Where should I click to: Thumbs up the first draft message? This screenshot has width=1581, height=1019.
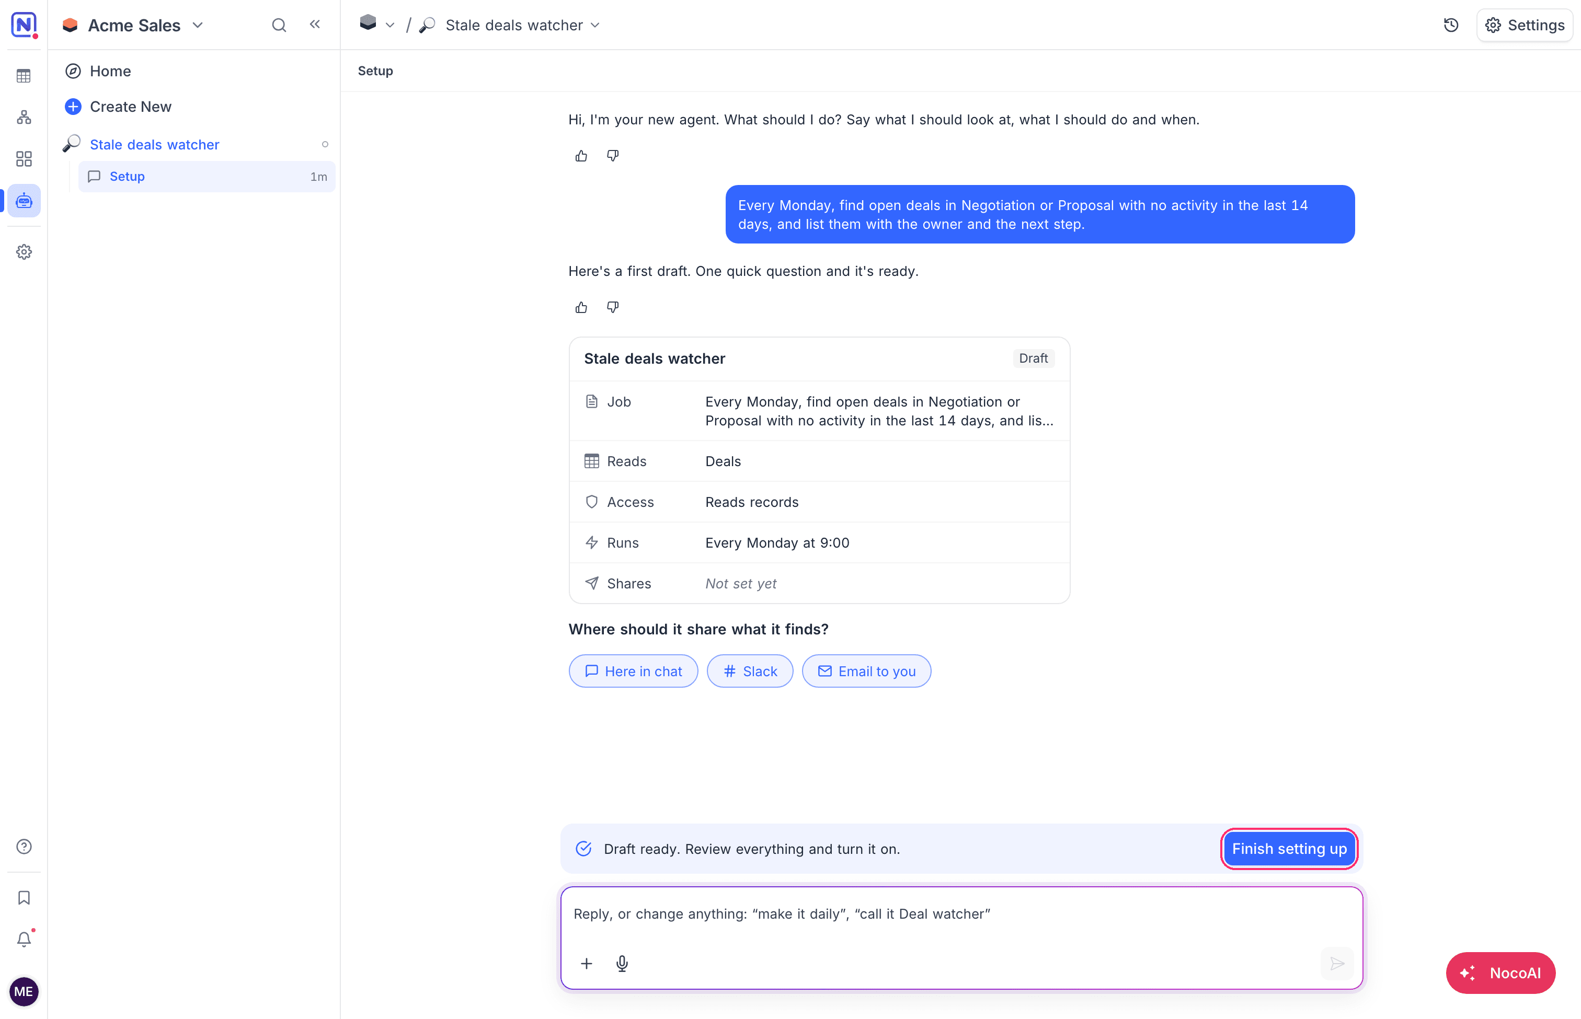(581, 308)
